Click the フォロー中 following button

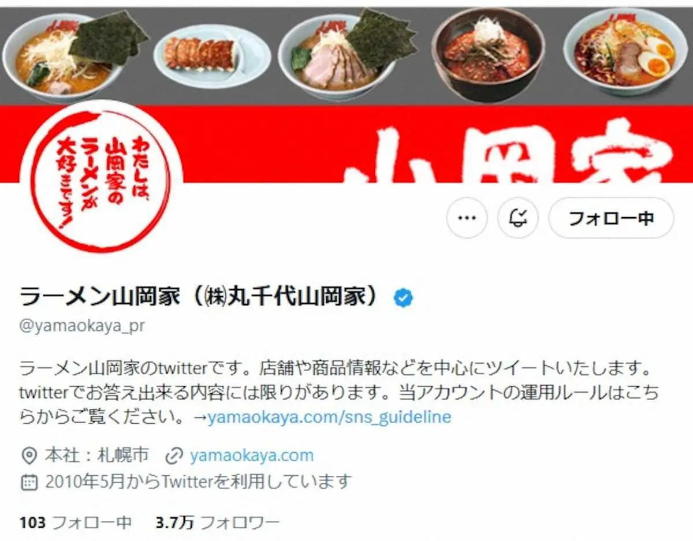pos(611,218)
